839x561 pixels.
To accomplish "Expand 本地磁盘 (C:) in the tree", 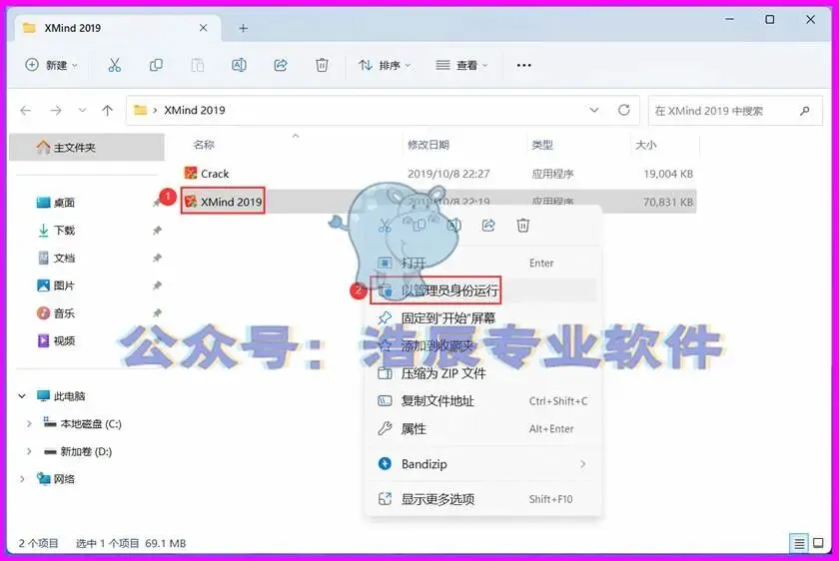I will [29, 423].
